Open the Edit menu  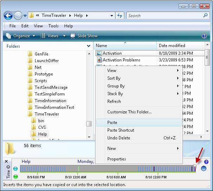coord(25,26)
